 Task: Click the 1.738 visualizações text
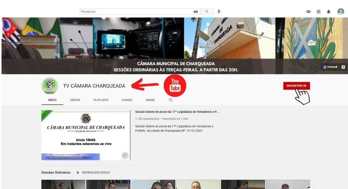pyautogui.click(x=147, y=119)
